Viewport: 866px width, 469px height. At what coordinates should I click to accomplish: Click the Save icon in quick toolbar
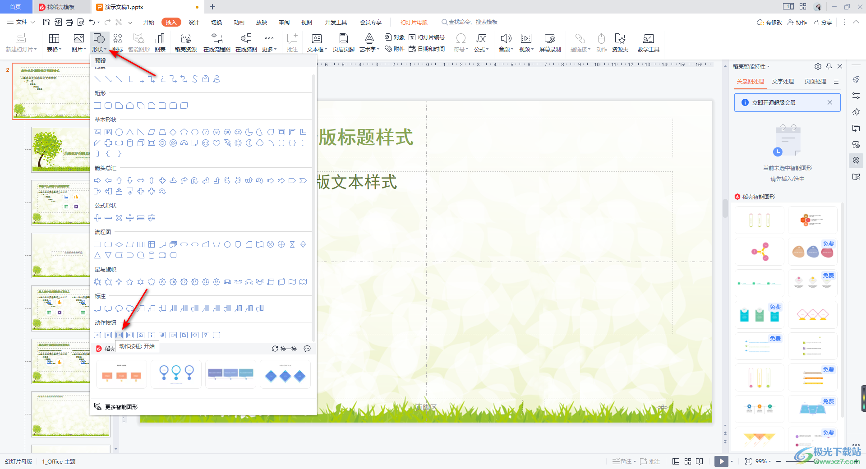pyautogui.click(x=46, y=22)
